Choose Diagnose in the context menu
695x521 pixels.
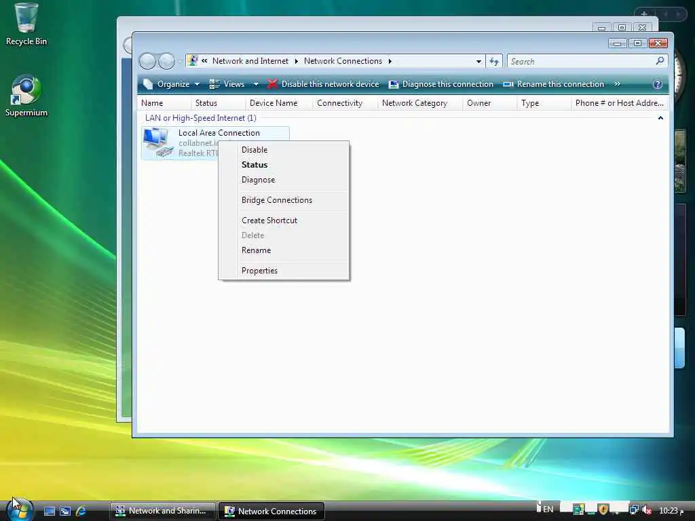(284, 180)
